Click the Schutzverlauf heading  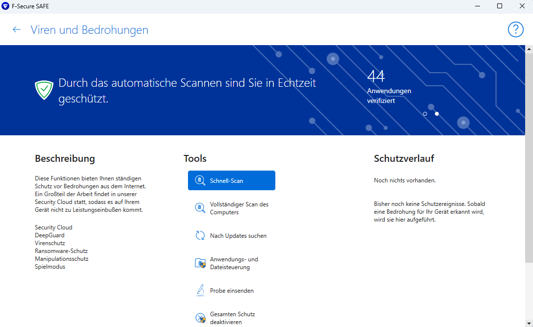tap(404, 158)
